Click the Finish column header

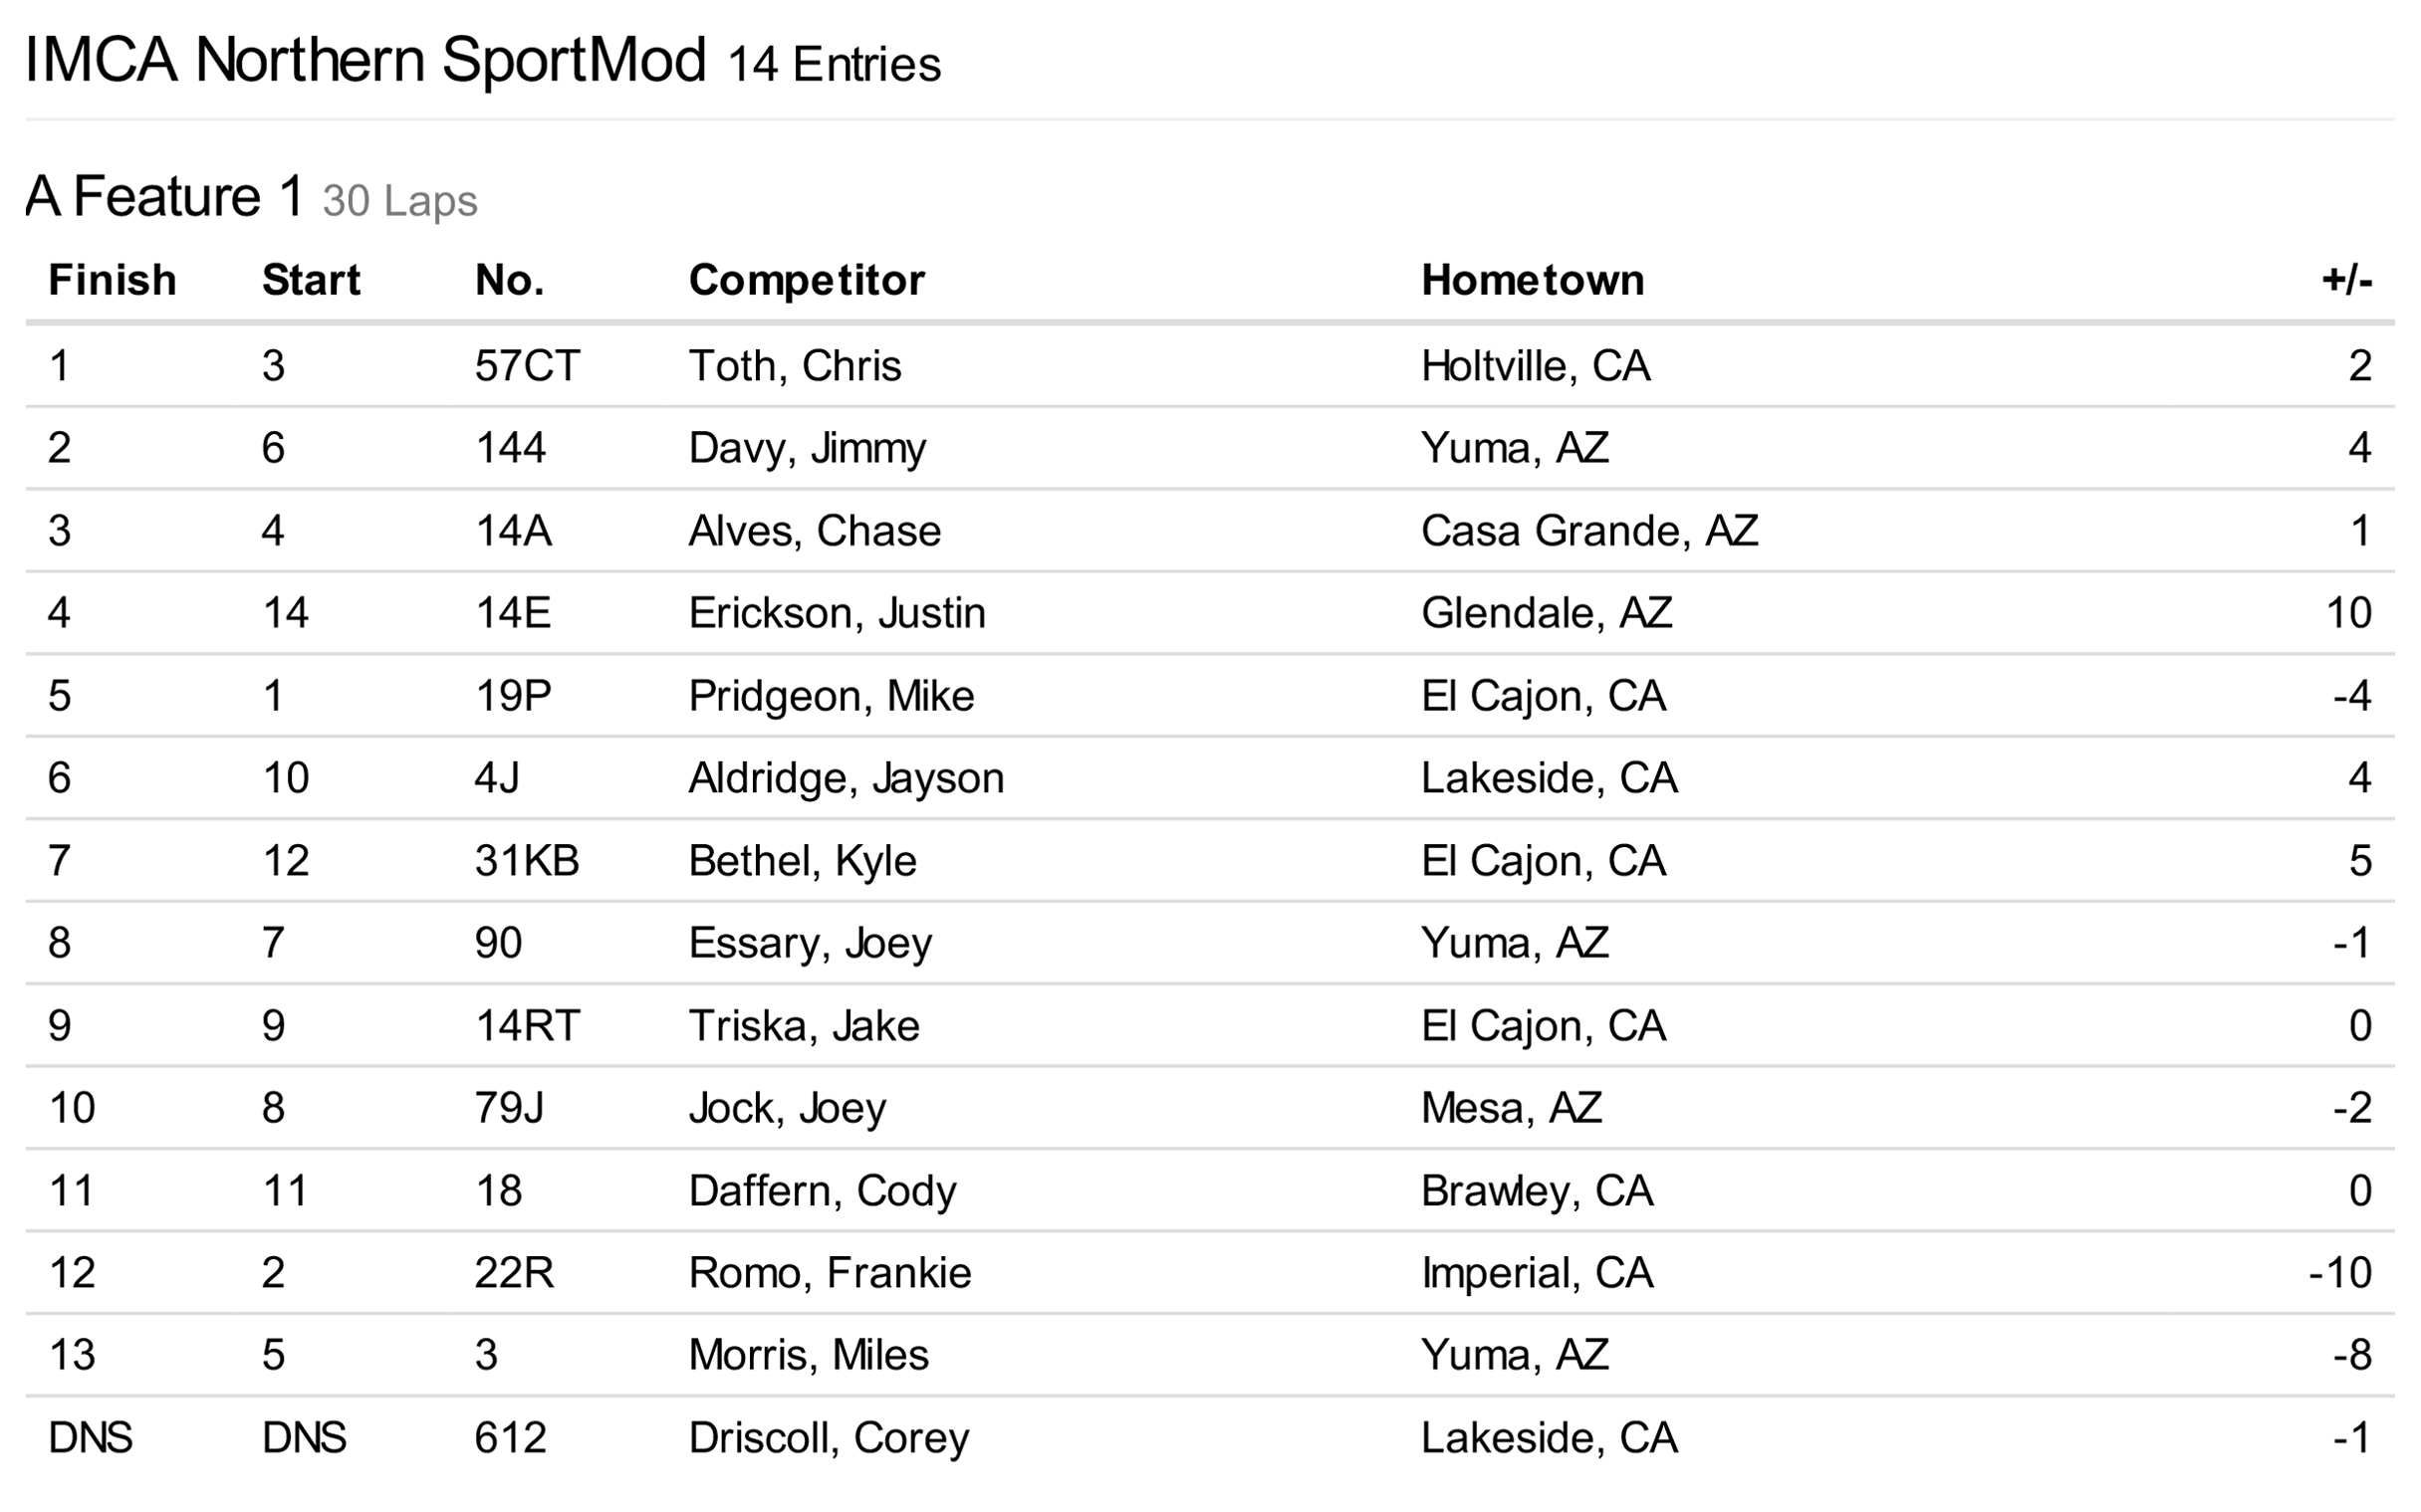(x=113, y=280)
